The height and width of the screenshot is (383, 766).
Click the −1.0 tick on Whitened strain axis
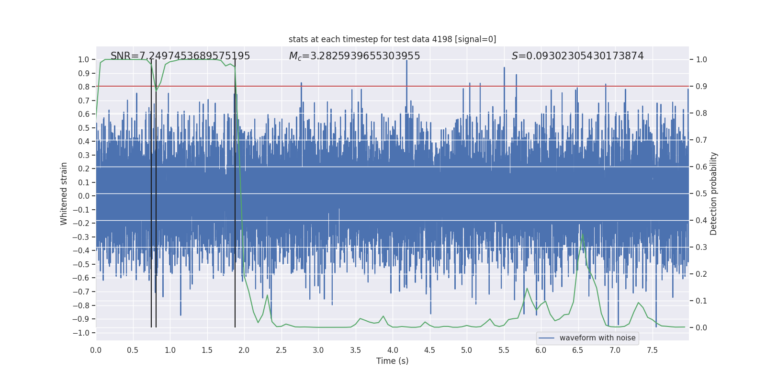coord(83,333)
